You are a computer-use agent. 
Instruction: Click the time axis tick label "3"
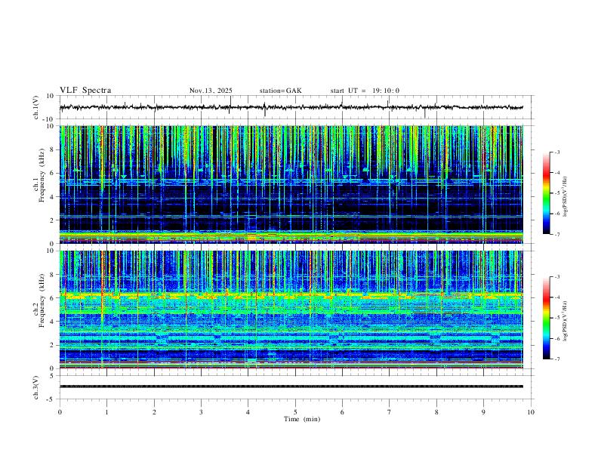pyautogui.click(x=201, y=412)
